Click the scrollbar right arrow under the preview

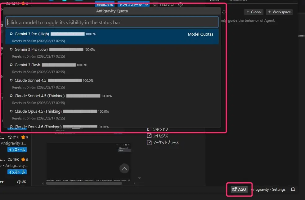click(134, 183)
